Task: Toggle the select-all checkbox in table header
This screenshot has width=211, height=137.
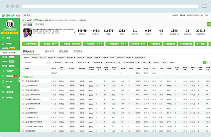Action: click(x=23, y=68)
